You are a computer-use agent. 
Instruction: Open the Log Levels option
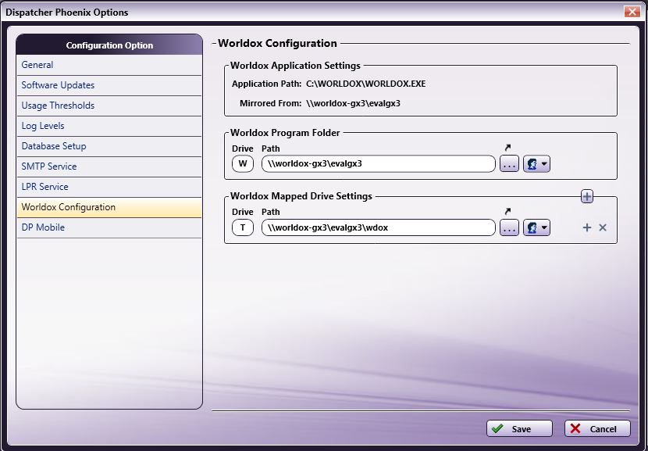109,126
